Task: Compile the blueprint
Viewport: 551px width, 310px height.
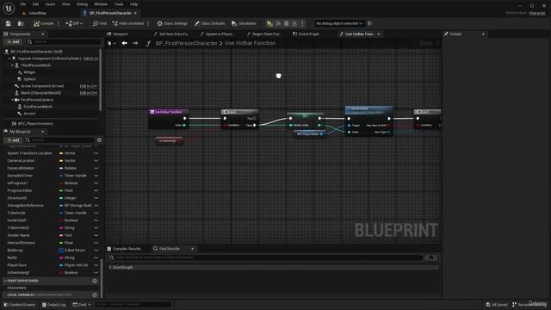Action: coord(44,23)
